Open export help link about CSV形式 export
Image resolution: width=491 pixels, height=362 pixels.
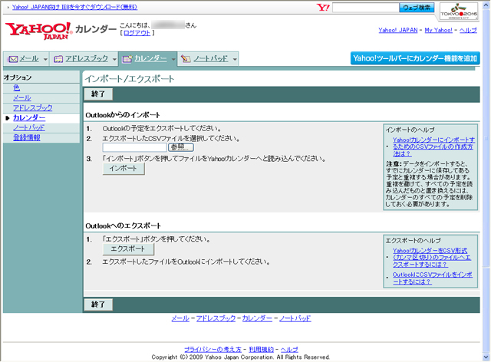pos(431,258)
